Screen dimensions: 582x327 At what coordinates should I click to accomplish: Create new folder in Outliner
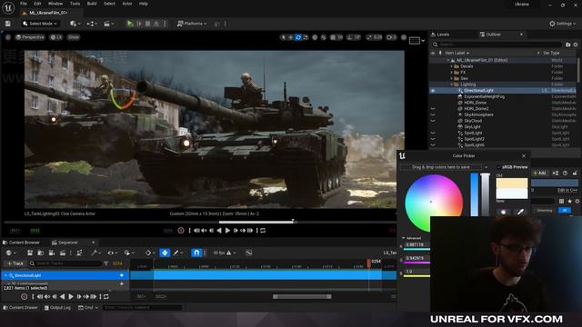pyautogui.click(x=567, y=45)
